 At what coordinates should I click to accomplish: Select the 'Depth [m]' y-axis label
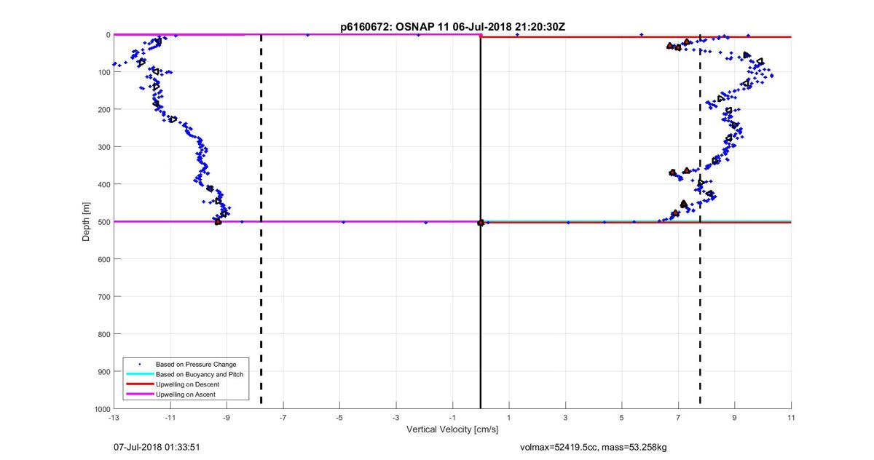click(85, 221)
